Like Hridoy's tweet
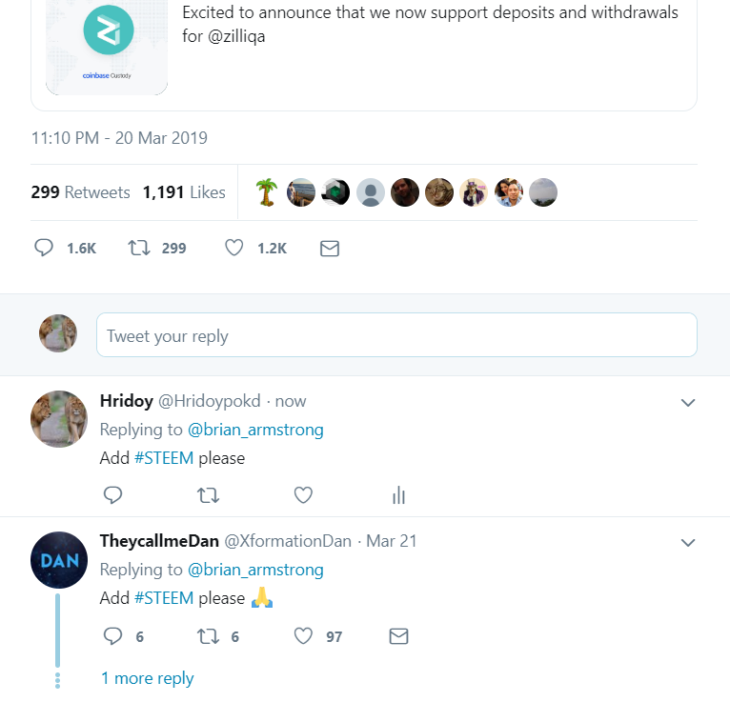 point(303,495)
